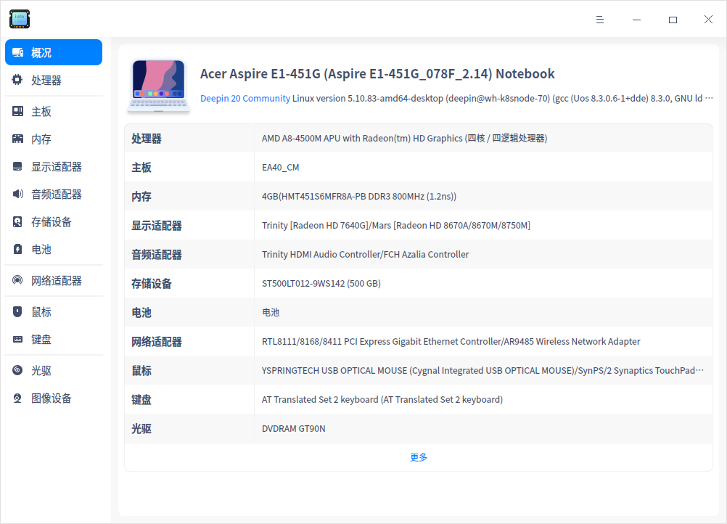Screen dimensions: 727x524
Task: Open the hamburger settings menu
Action: point(600,20)
